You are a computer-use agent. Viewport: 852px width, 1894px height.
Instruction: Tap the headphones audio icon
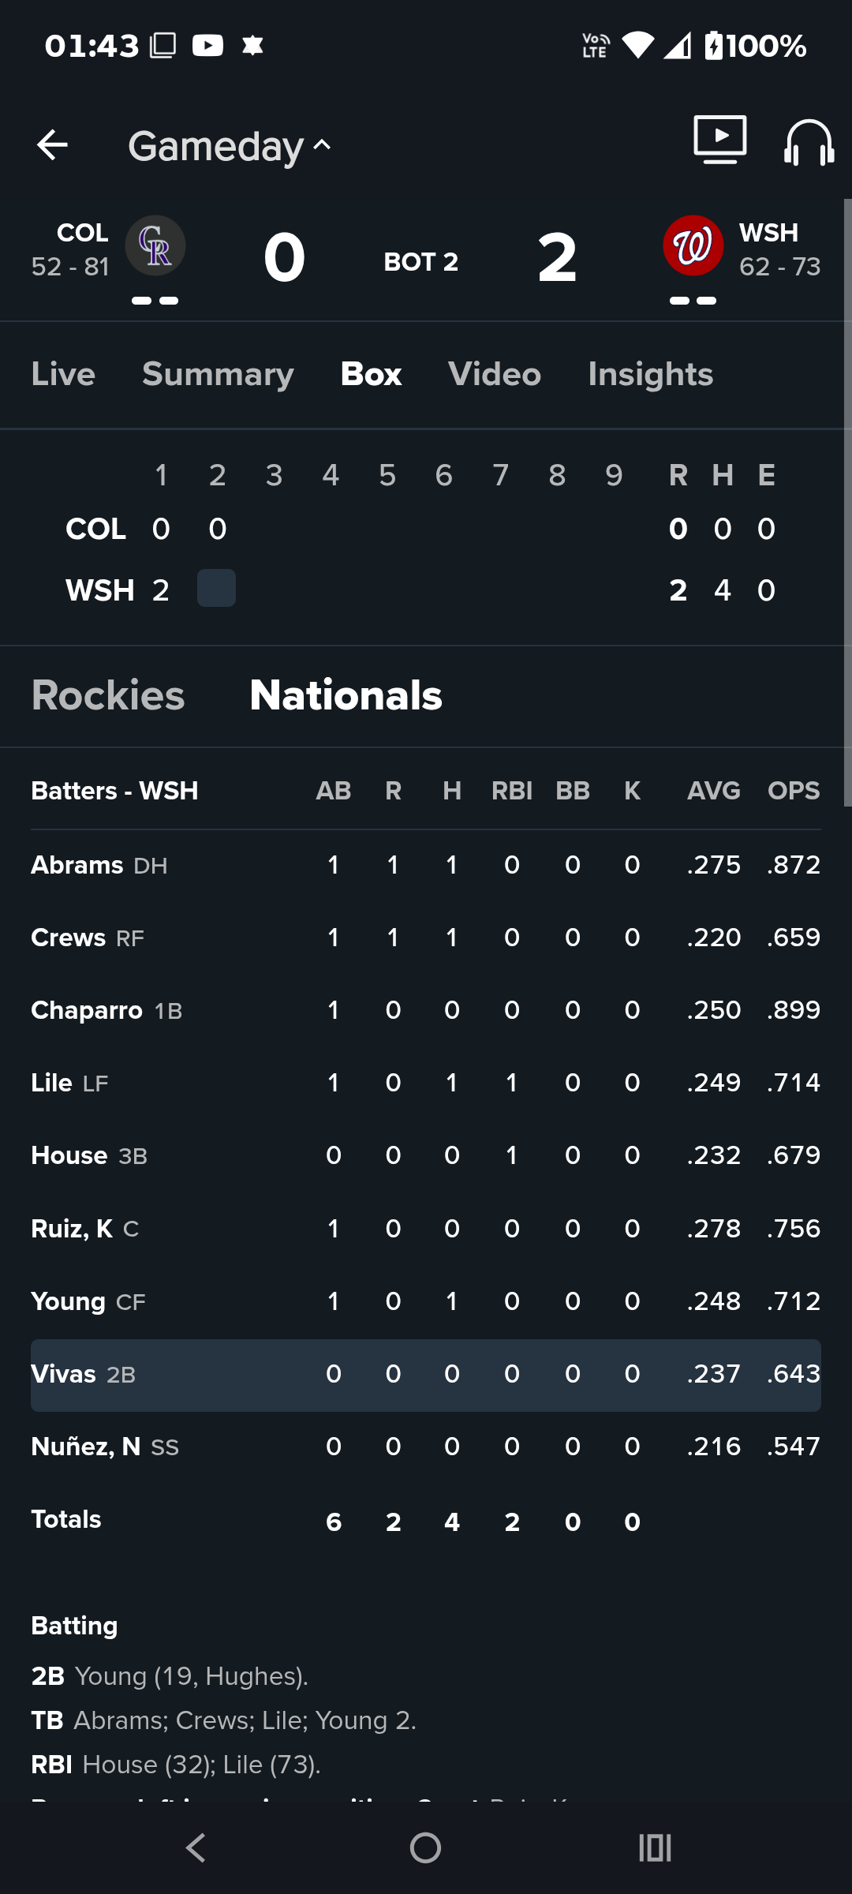pos(809,143)
